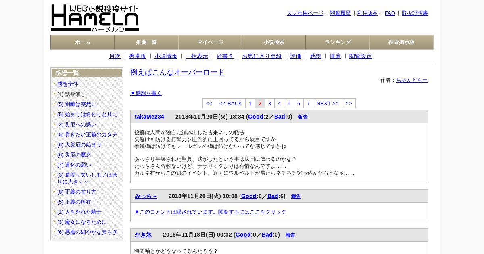Screen dimensions: 484x254
Task: Vote Good on かき氷's comment
Action: [x=243, y=235]
